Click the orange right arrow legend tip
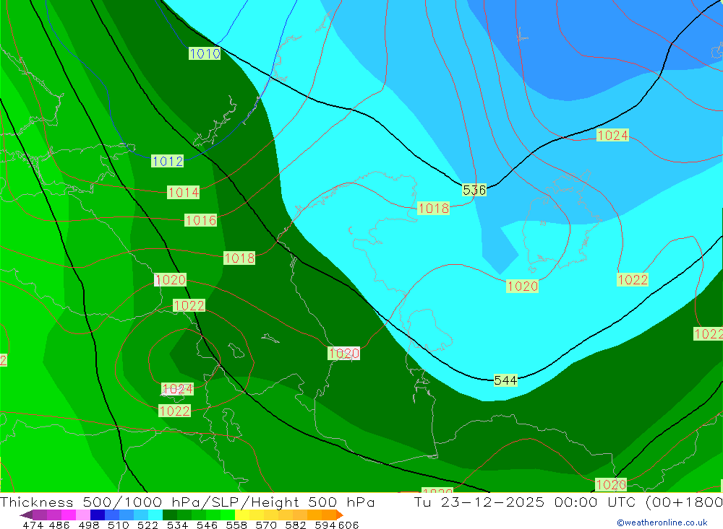This screenshot has height=529, width=723. coord(340,515)
